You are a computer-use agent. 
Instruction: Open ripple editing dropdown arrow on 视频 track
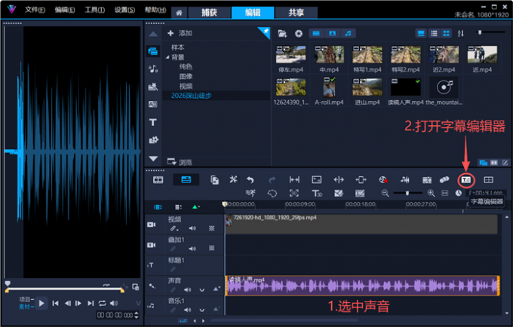click(177, 230)
